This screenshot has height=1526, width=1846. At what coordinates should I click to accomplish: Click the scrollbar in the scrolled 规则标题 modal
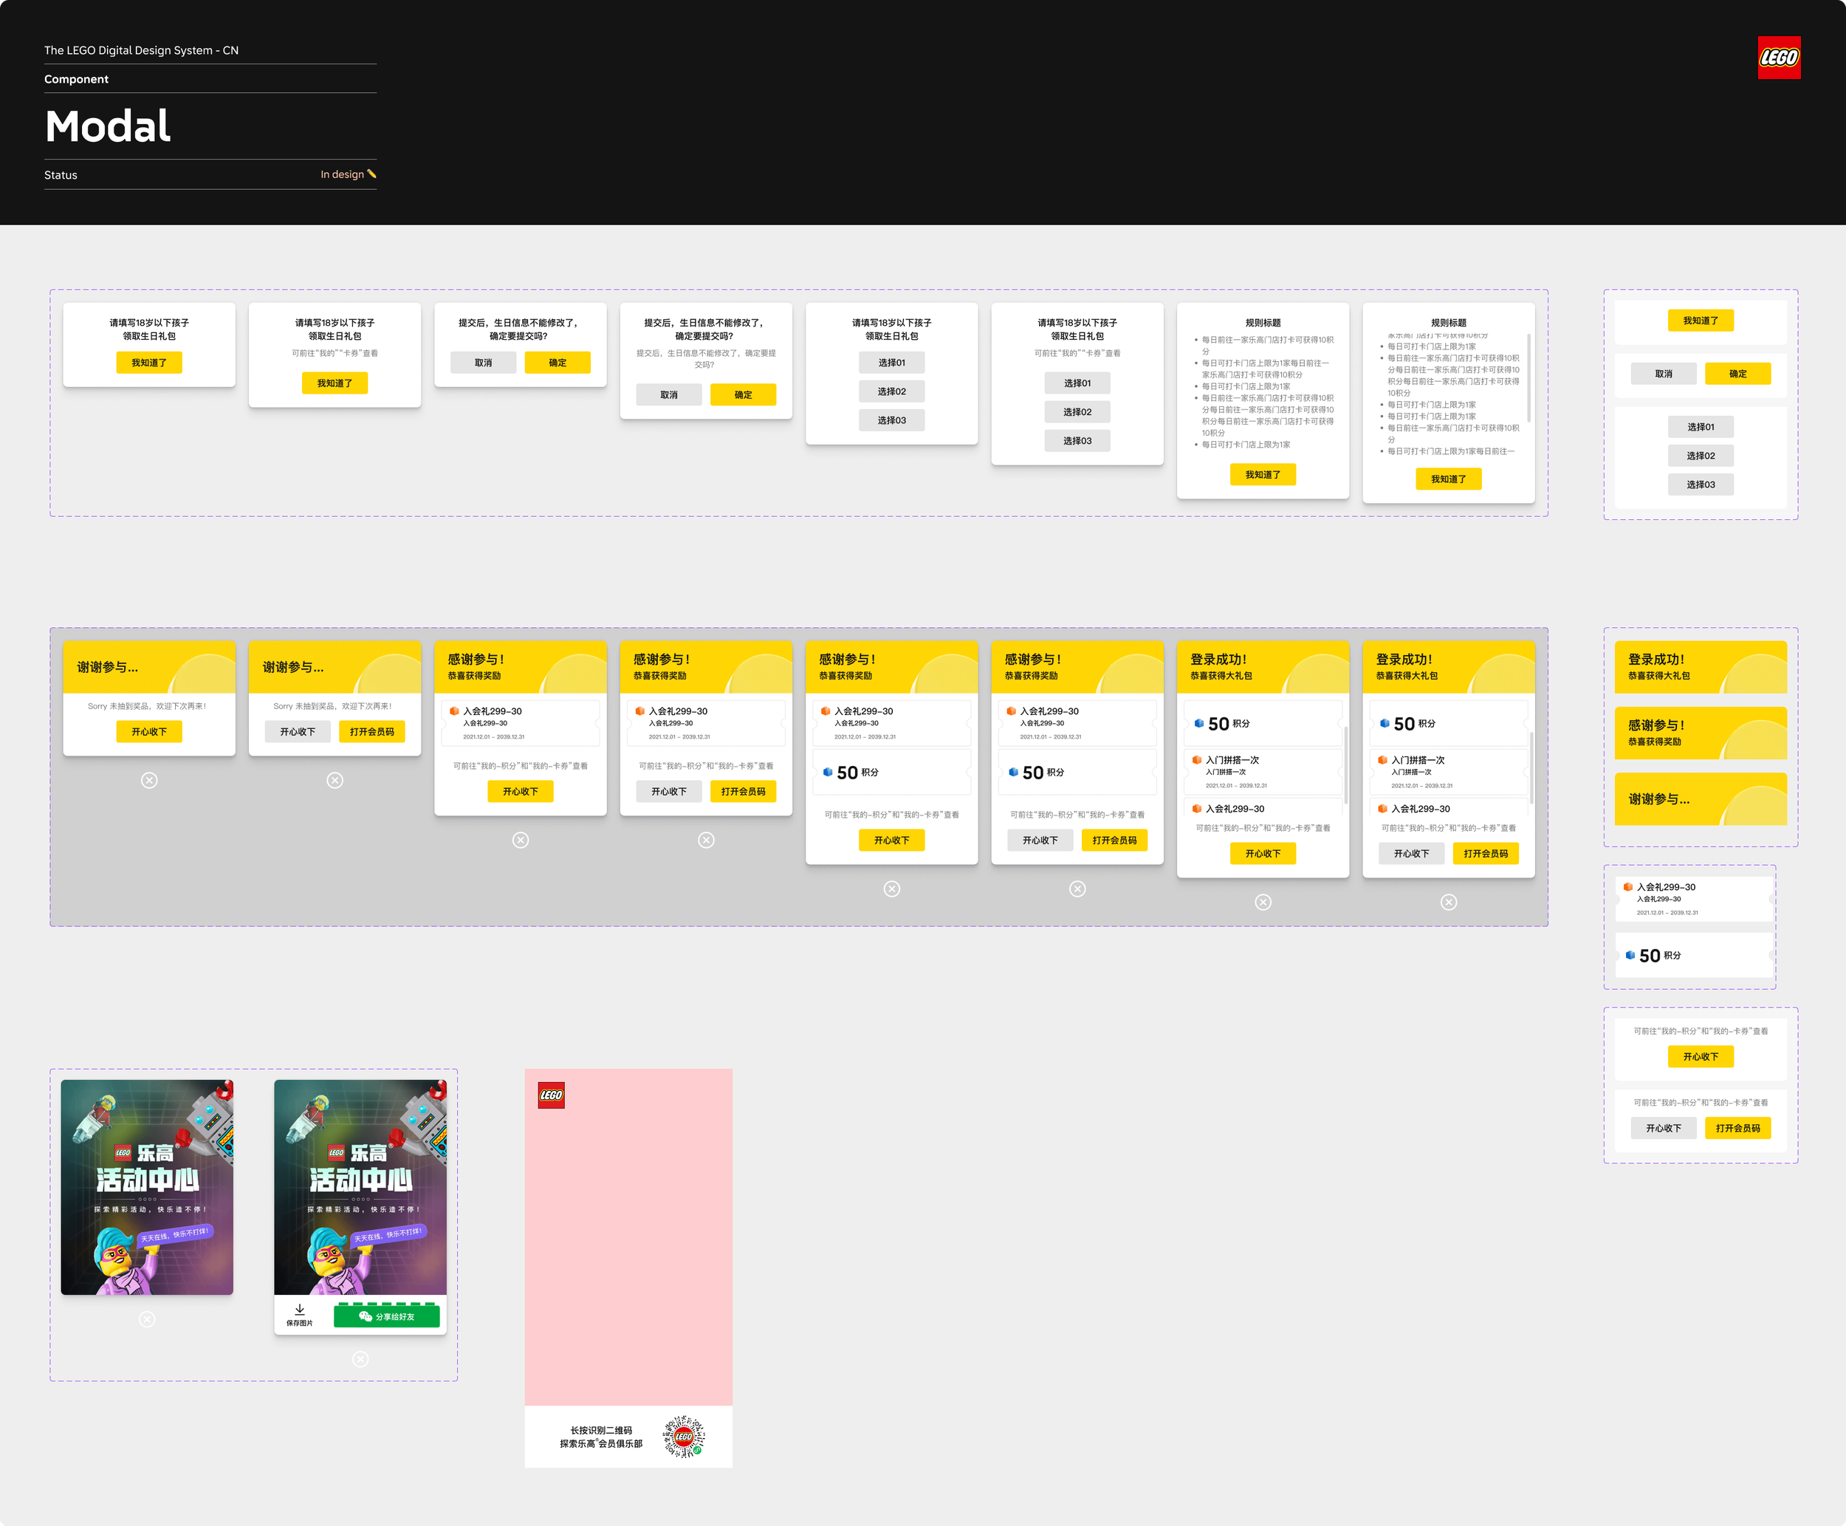(x=1528, y=378)
